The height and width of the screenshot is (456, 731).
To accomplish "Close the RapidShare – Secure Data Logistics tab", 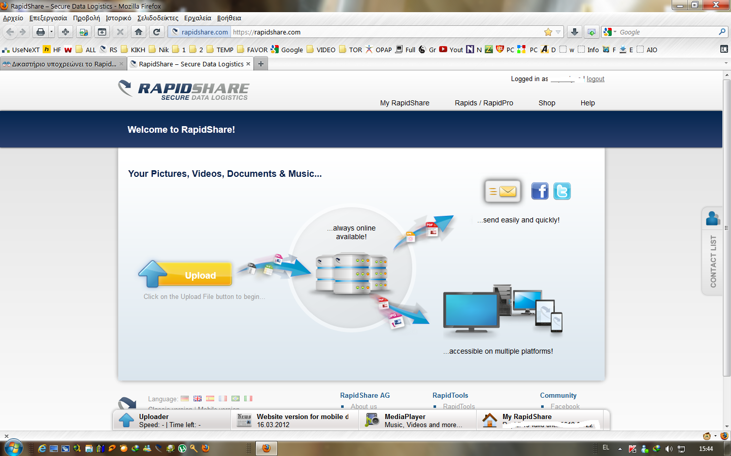I will click(x=248, y=64).
